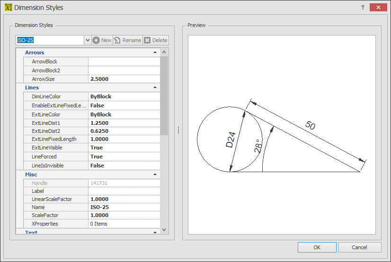Viewport: 391px width, 262px height.
Task: Edit the ExtLineDist2 value 0.6250
Action: point(124,131)
